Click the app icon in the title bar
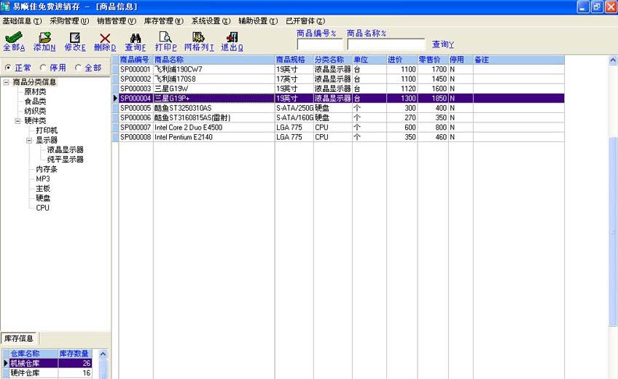Screen dimensions: 618x379 click(6, 7)
